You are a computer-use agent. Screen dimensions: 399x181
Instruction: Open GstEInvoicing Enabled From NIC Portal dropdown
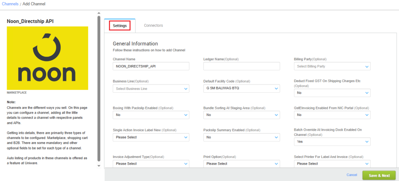332,115
